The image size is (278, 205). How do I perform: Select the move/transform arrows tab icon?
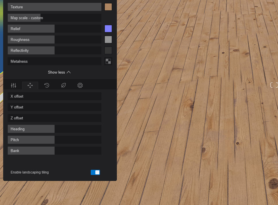point(30,85)
